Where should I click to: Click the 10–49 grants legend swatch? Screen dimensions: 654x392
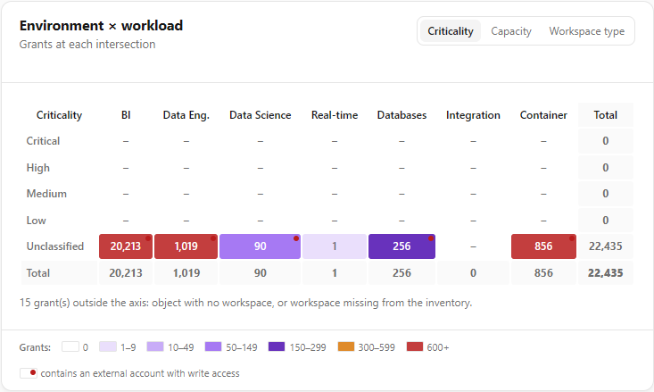tap(155, 346)
